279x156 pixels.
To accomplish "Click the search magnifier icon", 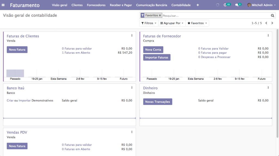I will [272, 16].
